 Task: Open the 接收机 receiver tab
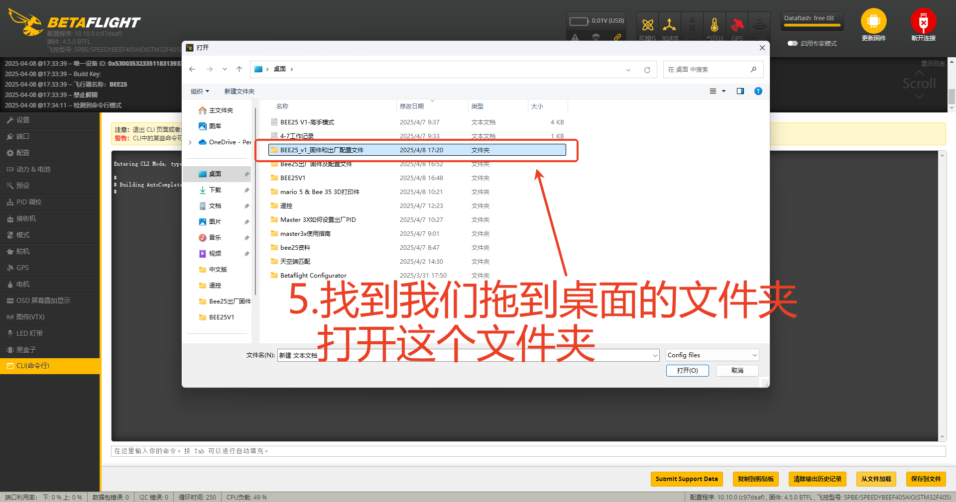(x=50, y=218)
